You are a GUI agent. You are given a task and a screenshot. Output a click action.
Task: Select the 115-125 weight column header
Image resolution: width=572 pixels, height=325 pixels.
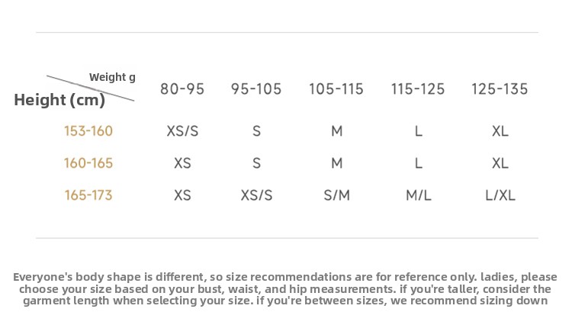click(x=418, y=89)
